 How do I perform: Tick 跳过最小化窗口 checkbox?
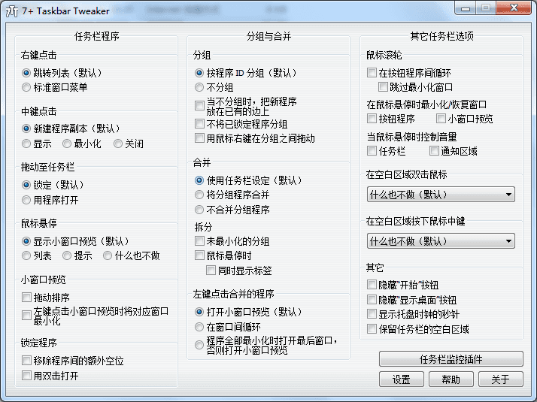point(383,87)
